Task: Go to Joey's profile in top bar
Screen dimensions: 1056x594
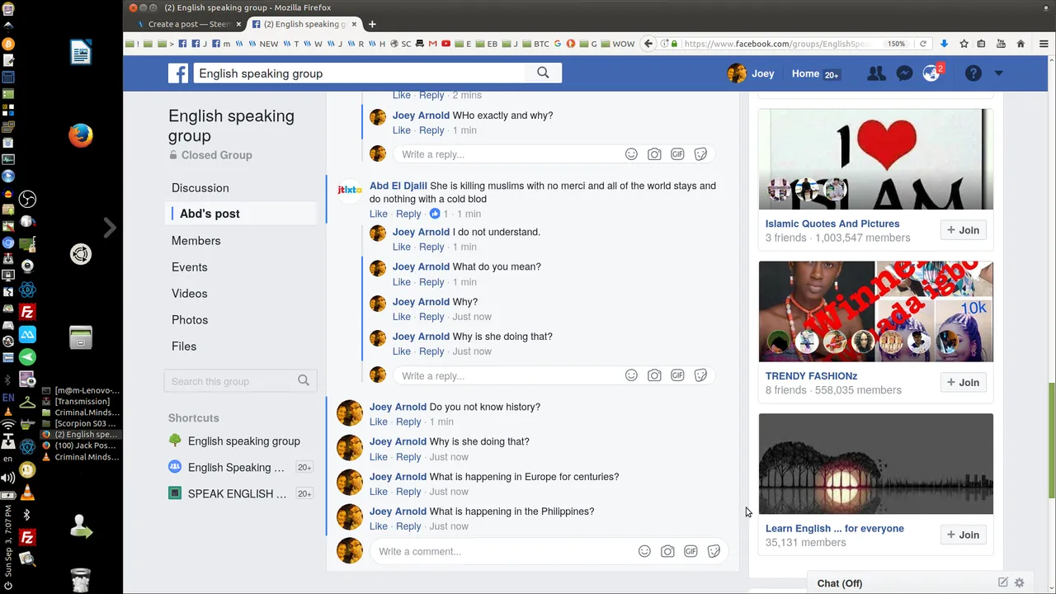Action: pyautogui.click(x=751, y=73)
